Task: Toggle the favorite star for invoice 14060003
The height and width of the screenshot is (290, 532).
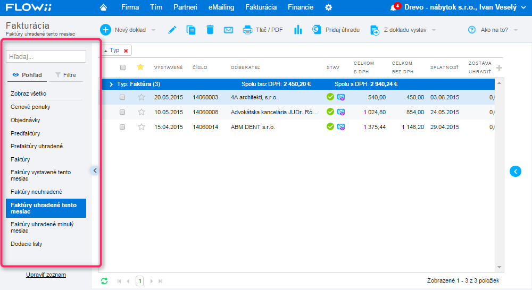Action: 142,97
